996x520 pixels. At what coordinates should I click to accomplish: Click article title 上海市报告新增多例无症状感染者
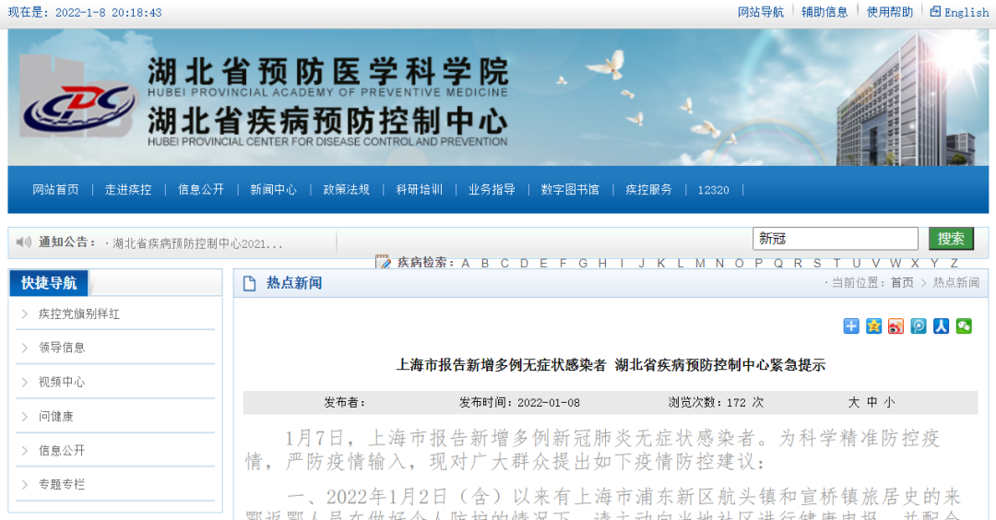(x=501, y=365)
